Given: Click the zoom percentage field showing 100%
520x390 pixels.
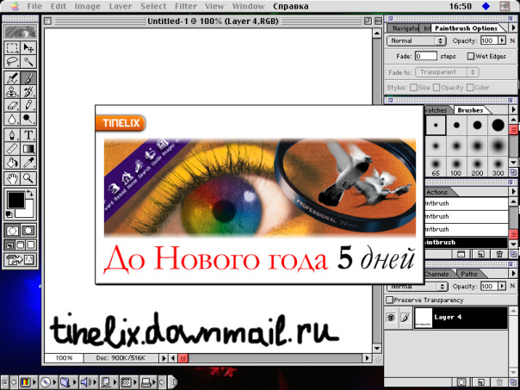Looking at the screenshot, I should [64, 358].
